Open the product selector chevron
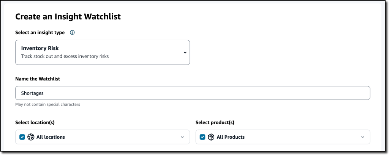This screenshot has width=389, height=155. point(362,137)
